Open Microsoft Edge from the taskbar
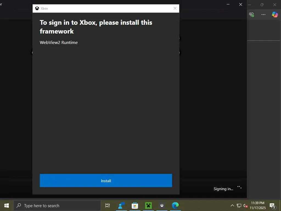 point(175,206)
